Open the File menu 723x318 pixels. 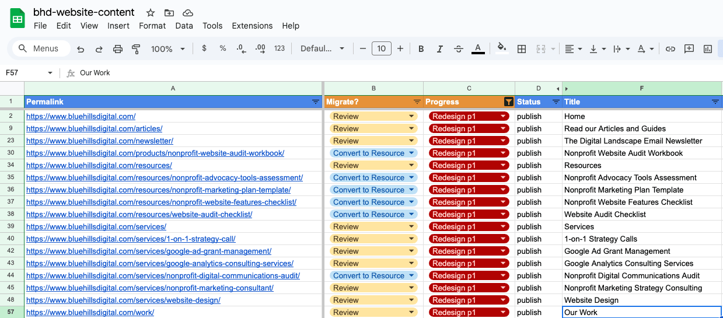click(x=40, y=26)
